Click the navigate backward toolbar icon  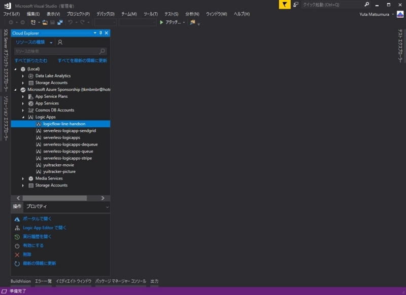point(11,22)
